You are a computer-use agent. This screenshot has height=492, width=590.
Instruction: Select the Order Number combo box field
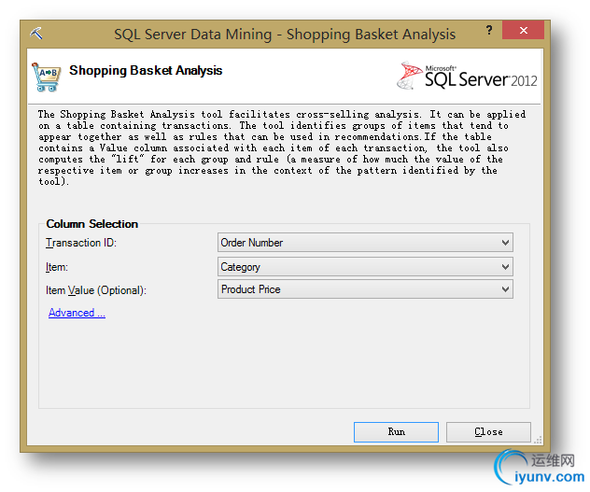coord(365,243)
